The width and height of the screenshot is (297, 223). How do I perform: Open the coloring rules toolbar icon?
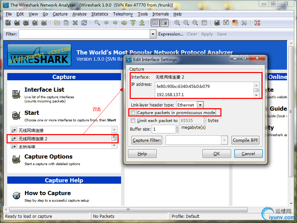235,23
